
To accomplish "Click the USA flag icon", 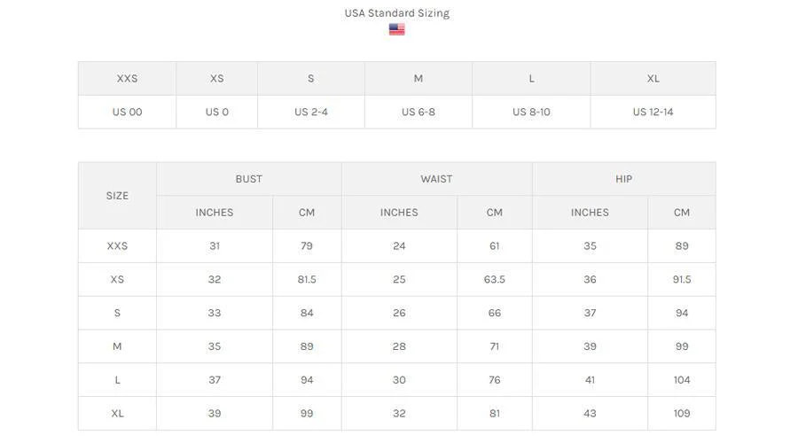I will coord(396,29).
